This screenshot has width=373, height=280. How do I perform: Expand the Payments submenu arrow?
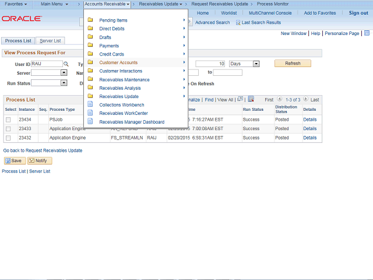tap(184, 45)
